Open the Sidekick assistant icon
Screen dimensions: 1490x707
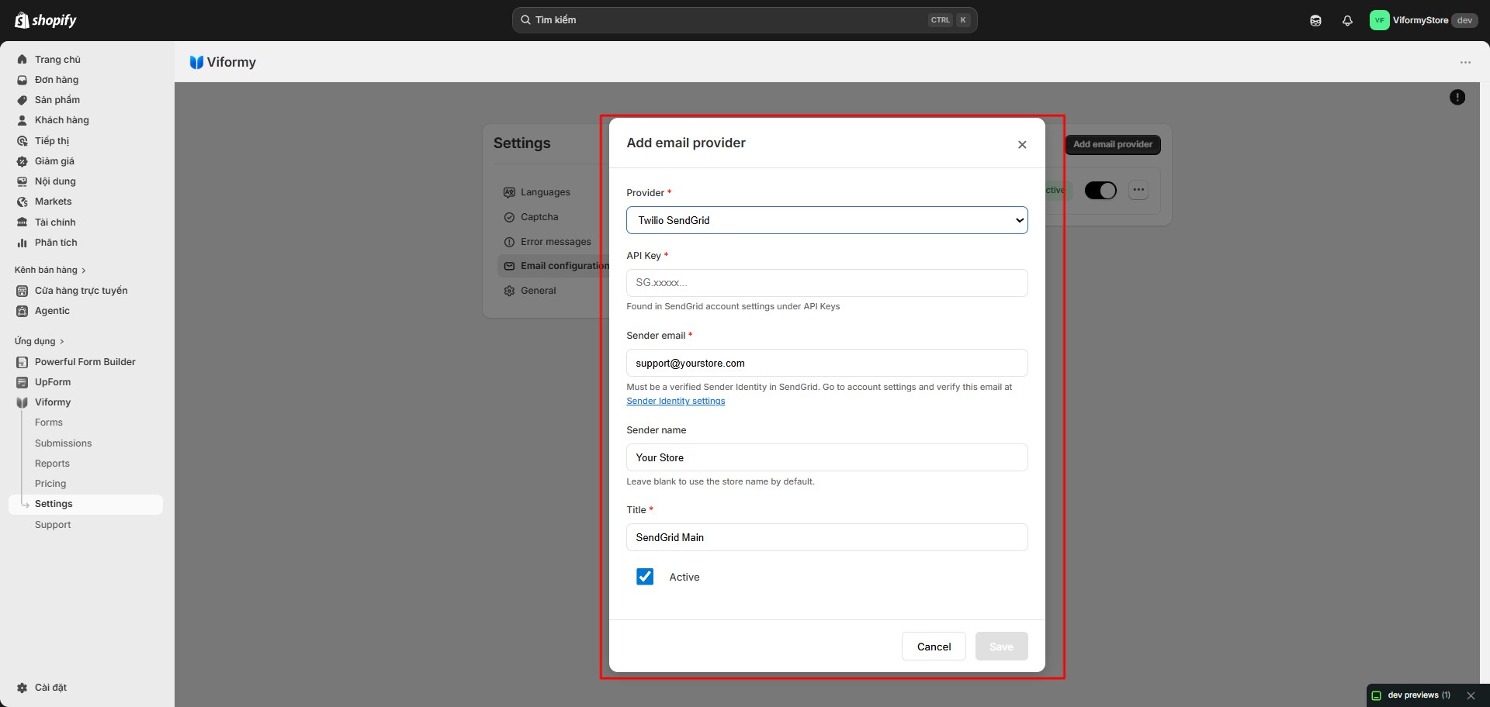[1315, 21]
